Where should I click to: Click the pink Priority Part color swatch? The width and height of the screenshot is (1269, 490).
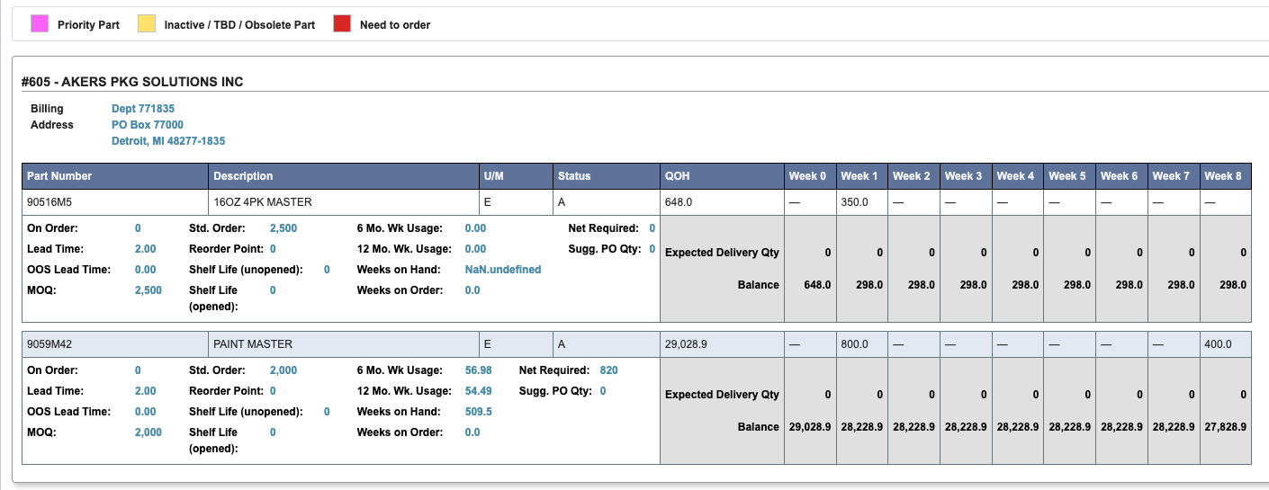pos(40,24)
